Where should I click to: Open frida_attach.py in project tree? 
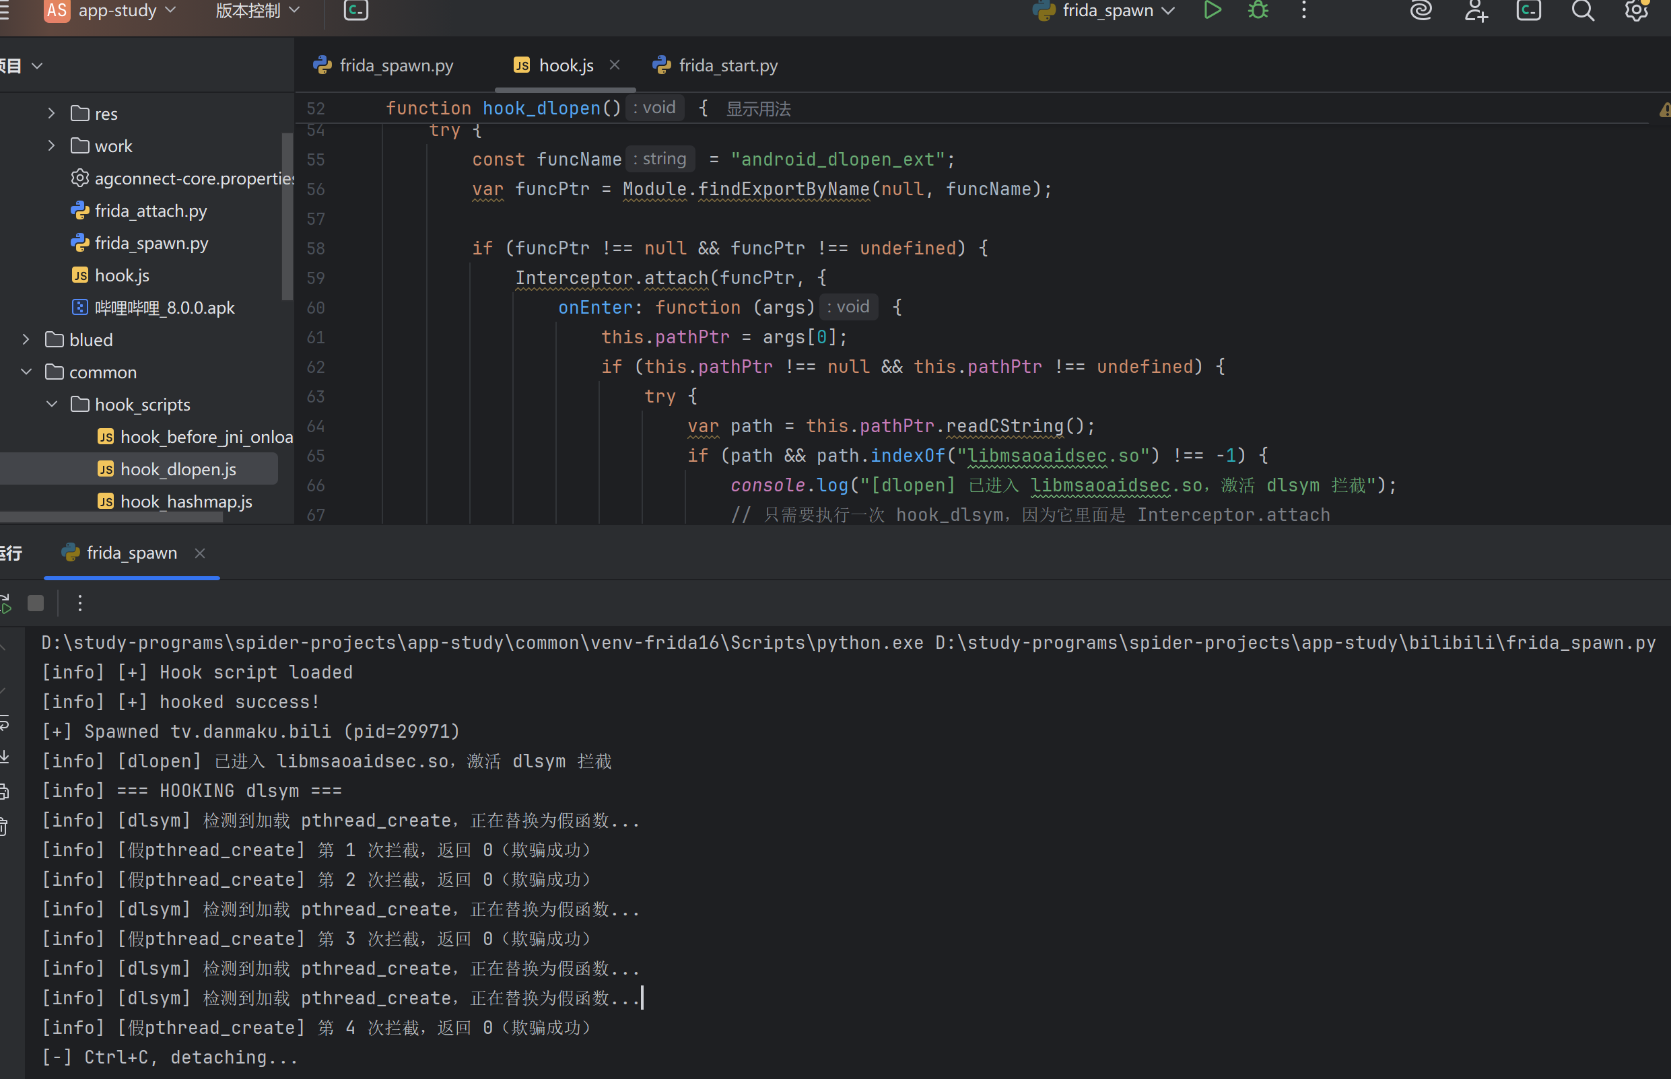coord(139,211)
